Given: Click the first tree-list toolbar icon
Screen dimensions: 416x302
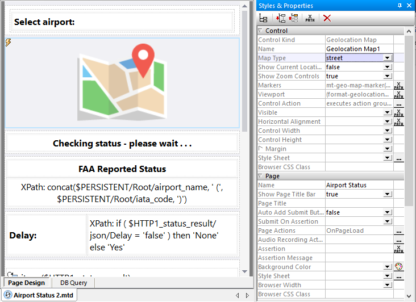Looking at the screenshot, I should (263, 18).
